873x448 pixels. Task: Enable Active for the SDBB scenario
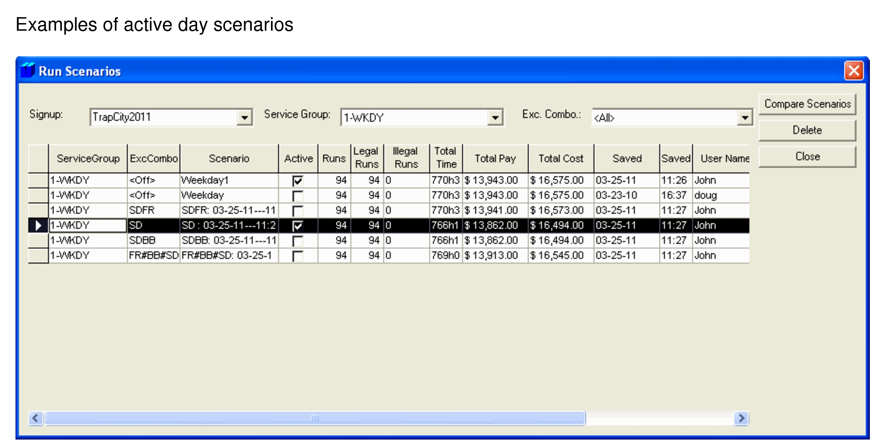pos(298,240)
